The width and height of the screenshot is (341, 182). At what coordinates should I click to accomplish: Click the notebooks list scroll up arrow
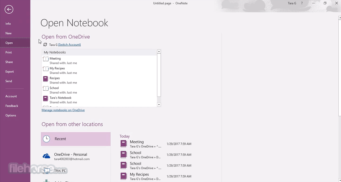[159, 52]
